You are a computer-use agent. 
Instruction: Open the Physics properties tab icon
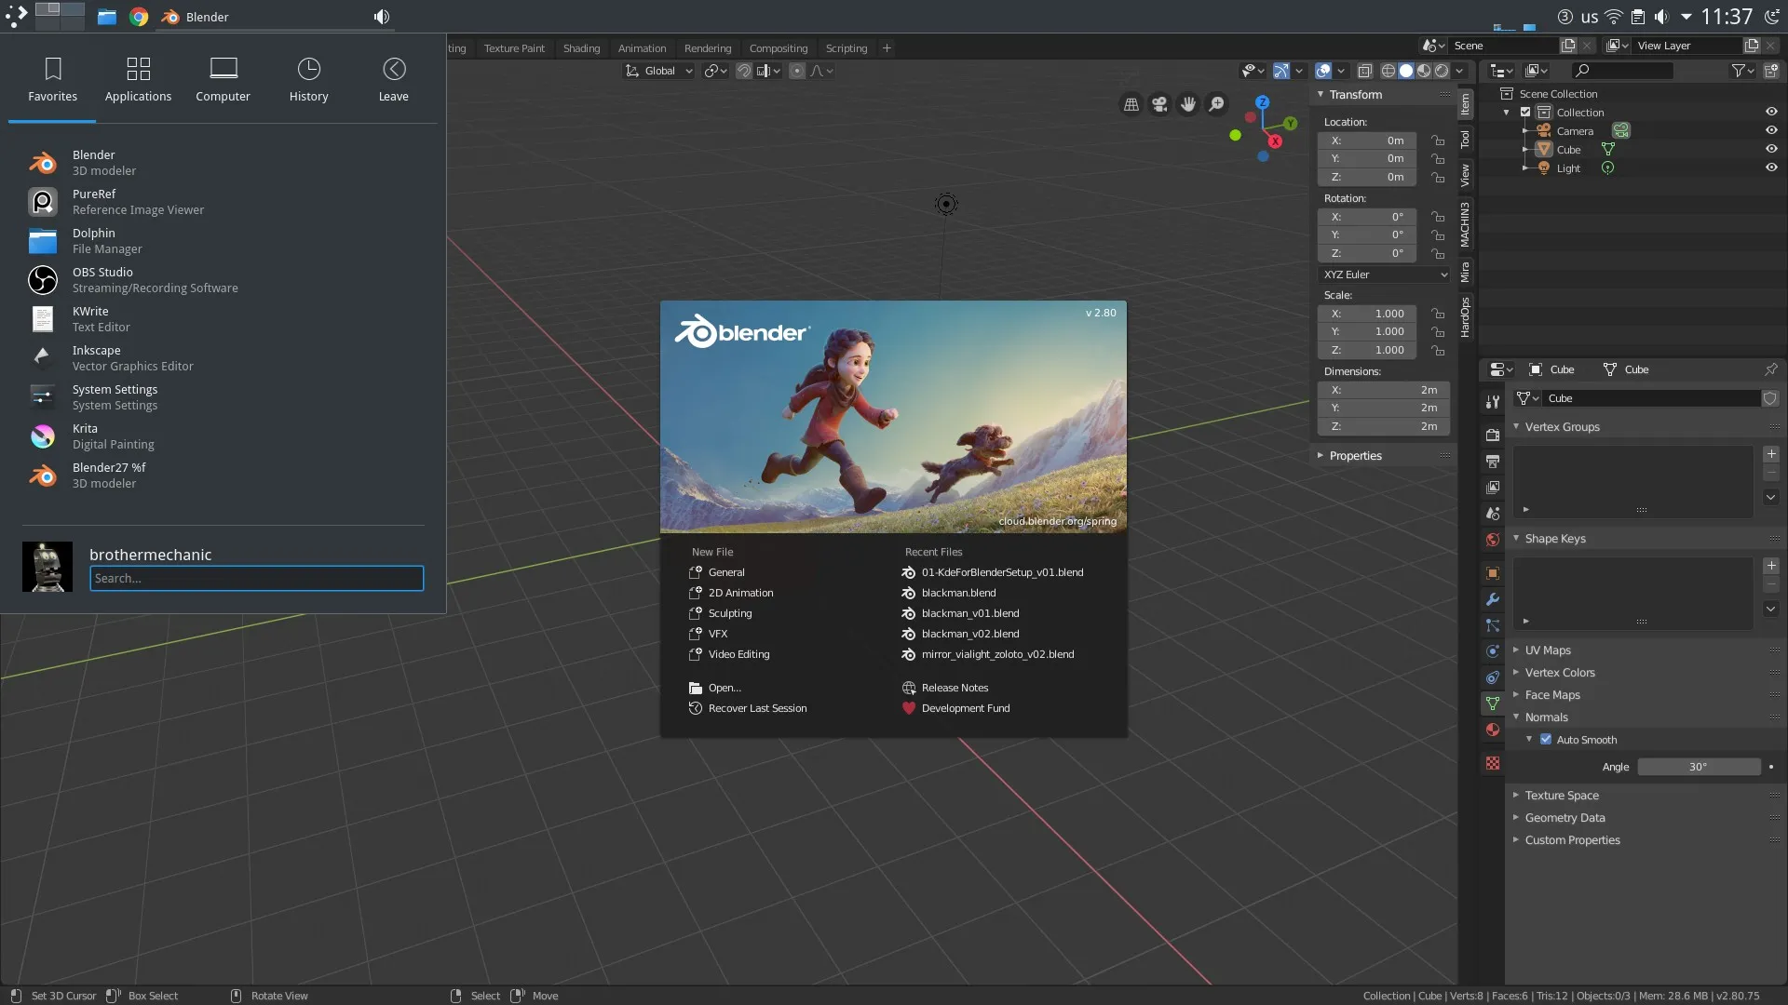pyautogui.click(x=1493, y=651)
